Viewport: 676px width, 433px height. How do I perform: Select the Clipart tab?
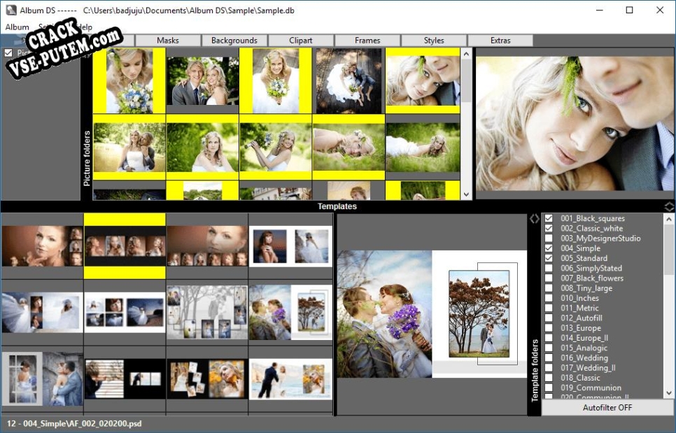click(x=301, y=41)
